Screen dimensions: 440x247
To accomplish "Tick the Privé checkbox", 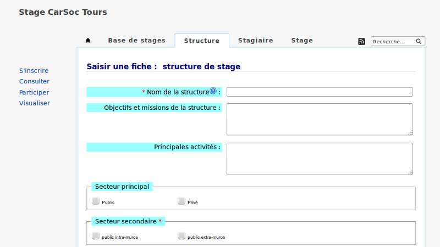I will [x=182, y=201].
